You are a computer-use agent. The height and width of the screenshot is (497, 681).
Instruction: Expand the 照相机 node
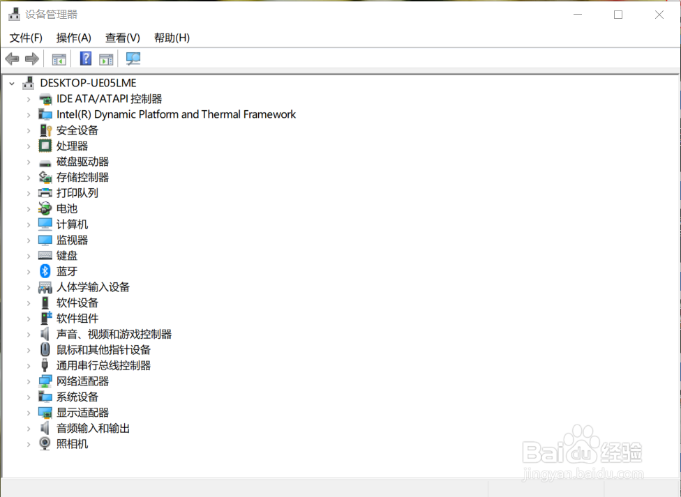pos(29,444)
